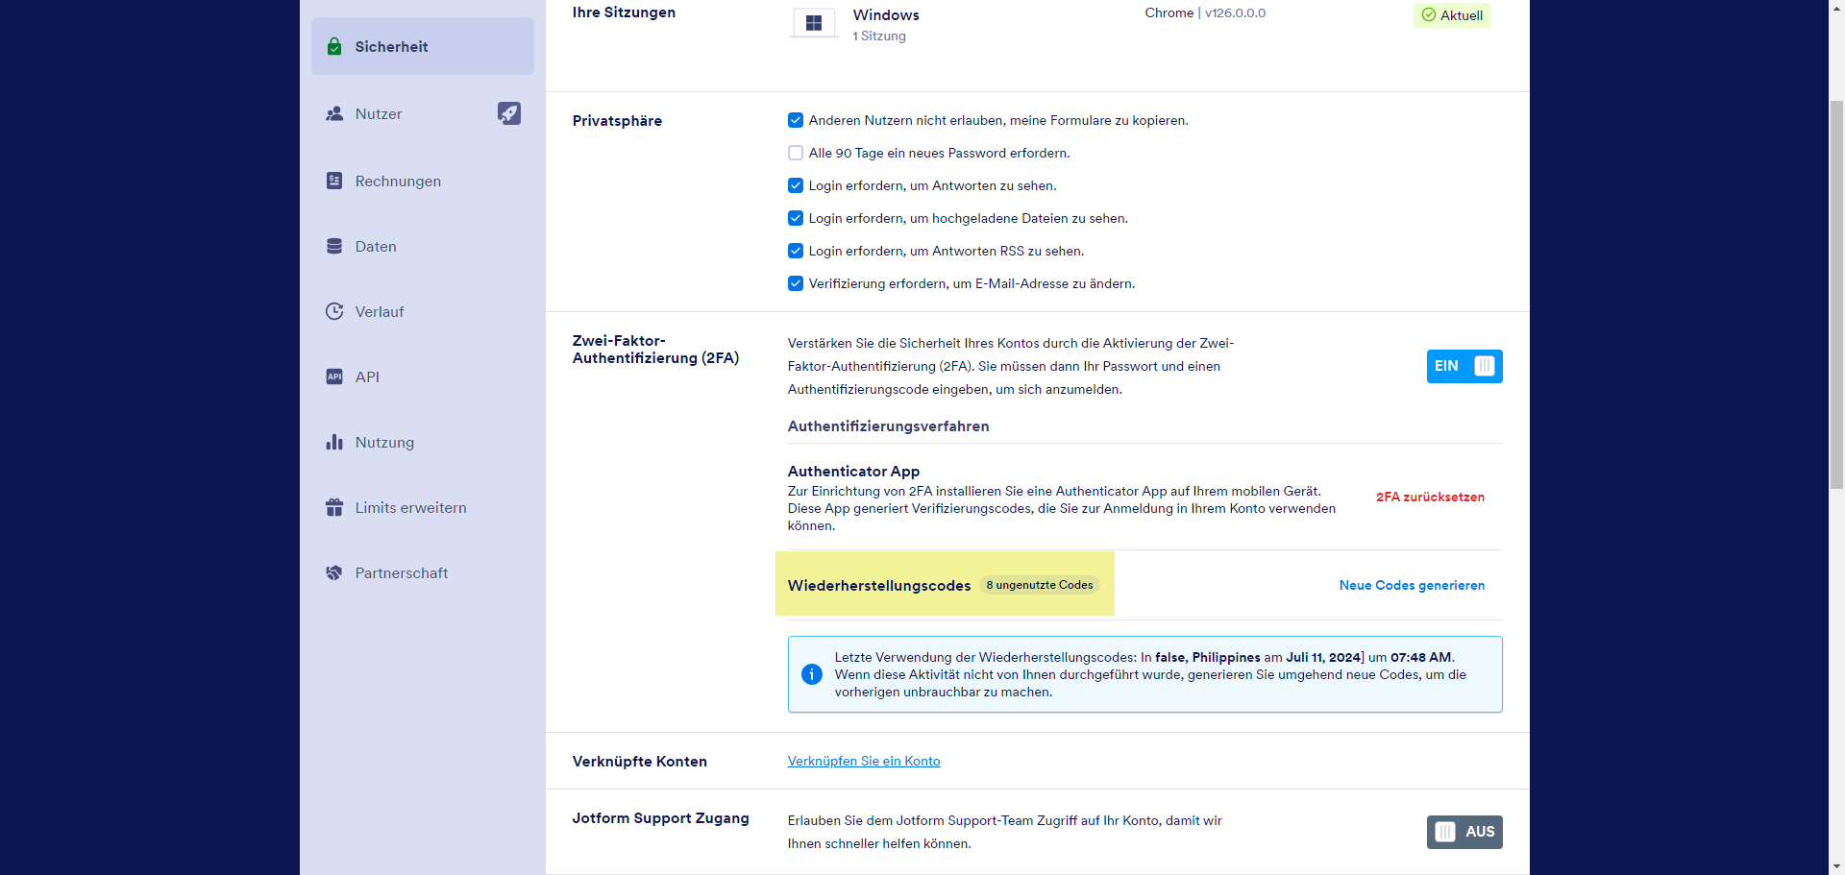The width and height of the screenshot is (1845, 875).
Task: Open the Rechnungen section
Action: click(x=423, y=181)
